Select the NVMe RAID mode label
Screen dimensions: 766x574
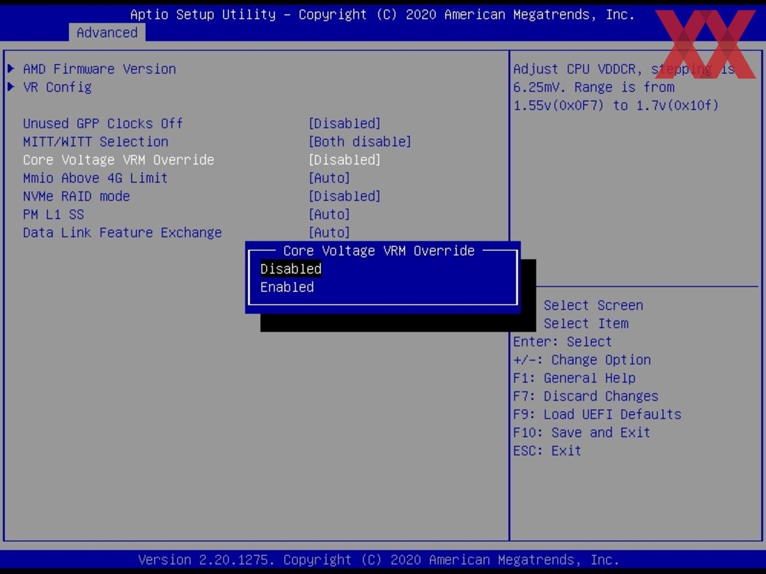[76, 196]
